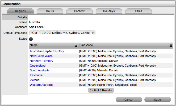Select South Australia's Adelaide, Darwin time zone
This screenshot has width=176, height=106.
coord(98,70)
